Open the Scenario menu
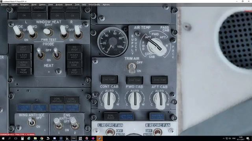252x141 pixels. [5, 5]
